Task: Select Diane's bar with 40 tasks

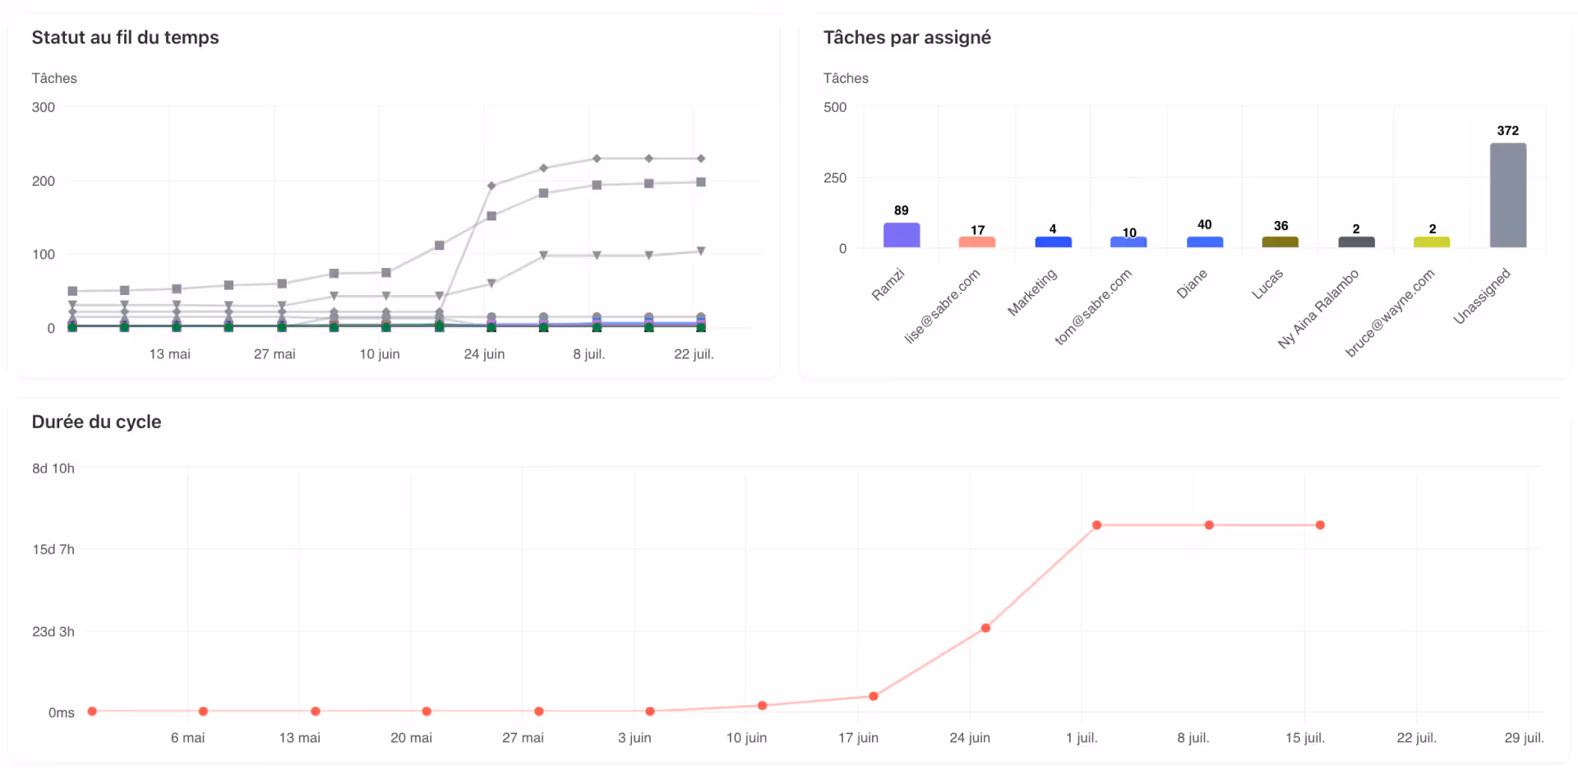Action: coord(1205,242)
